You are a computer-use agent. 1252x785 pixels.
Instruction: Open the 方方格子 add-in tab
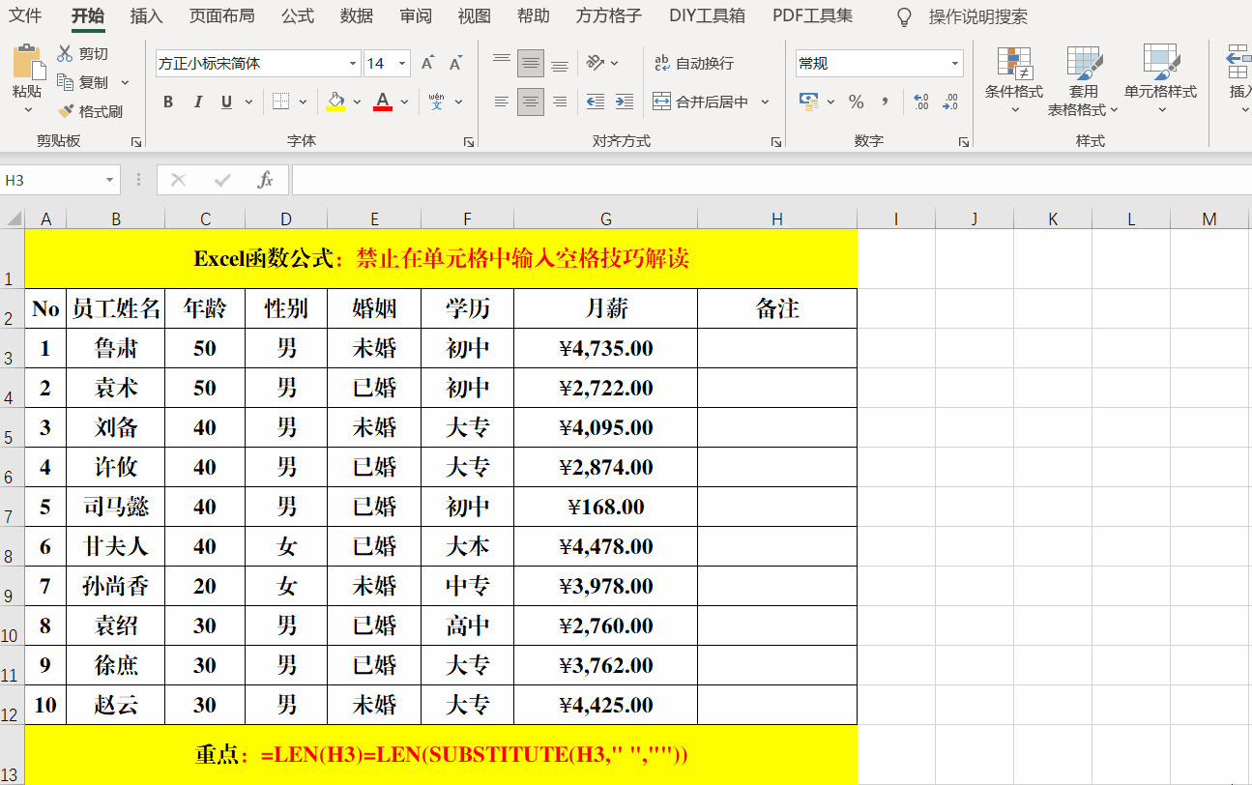[609, 16]
